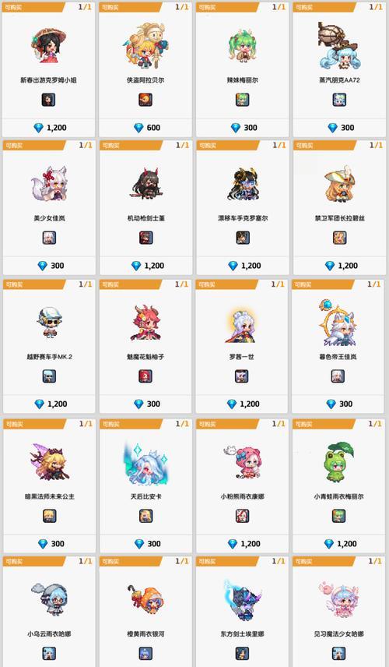This screenshot has height=667, width=389.
Task: Select the 小乌云雨衣哈娜 costume sprite
Action: coord(49,601)
